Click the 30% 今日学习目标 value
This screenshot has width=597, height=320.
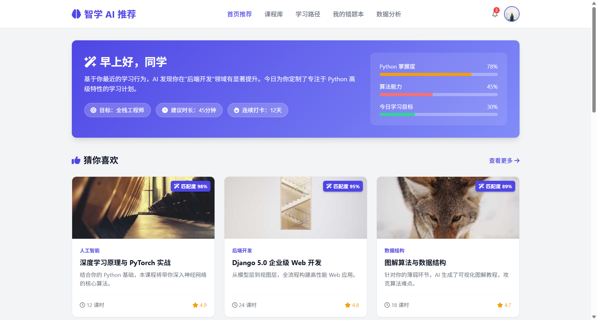(492, 107)
